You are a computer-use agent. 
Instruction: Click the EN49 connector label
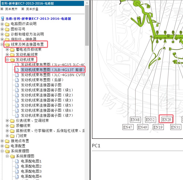click(x=143, y=127)
